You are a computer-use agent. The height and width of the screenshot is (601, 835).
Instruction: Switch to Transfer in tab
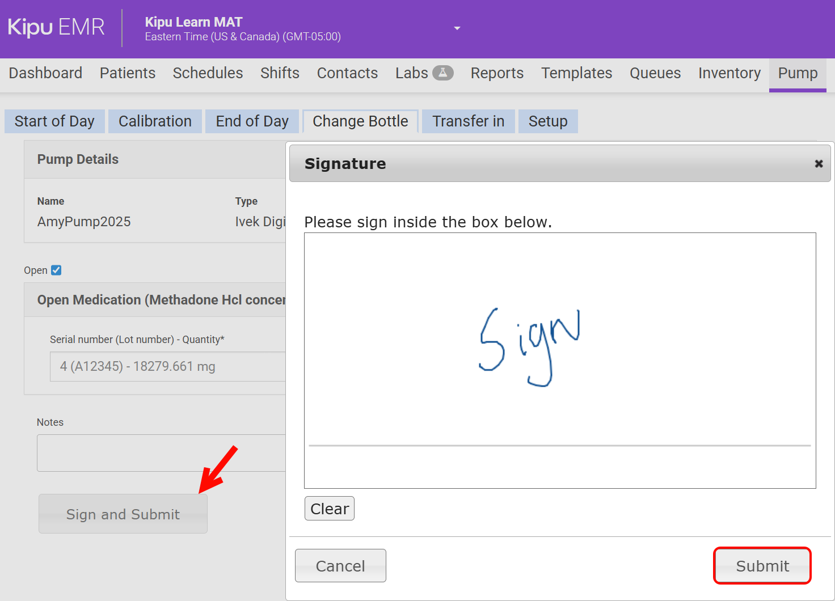click(468, 121)
